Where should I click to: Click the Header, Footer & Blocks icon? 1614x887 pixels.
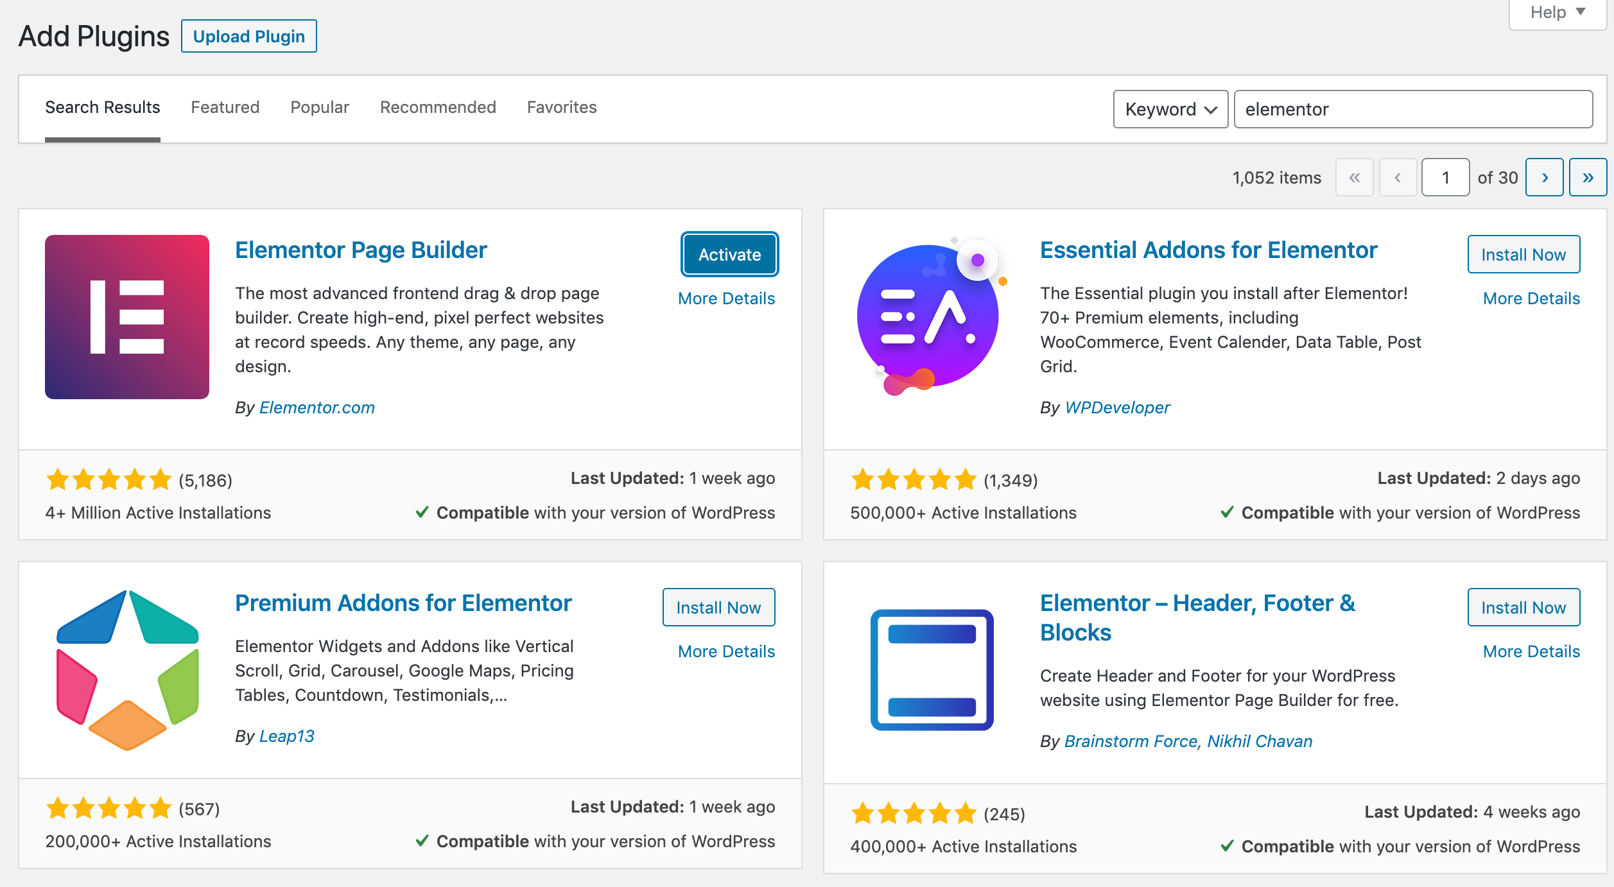[932, 670]
